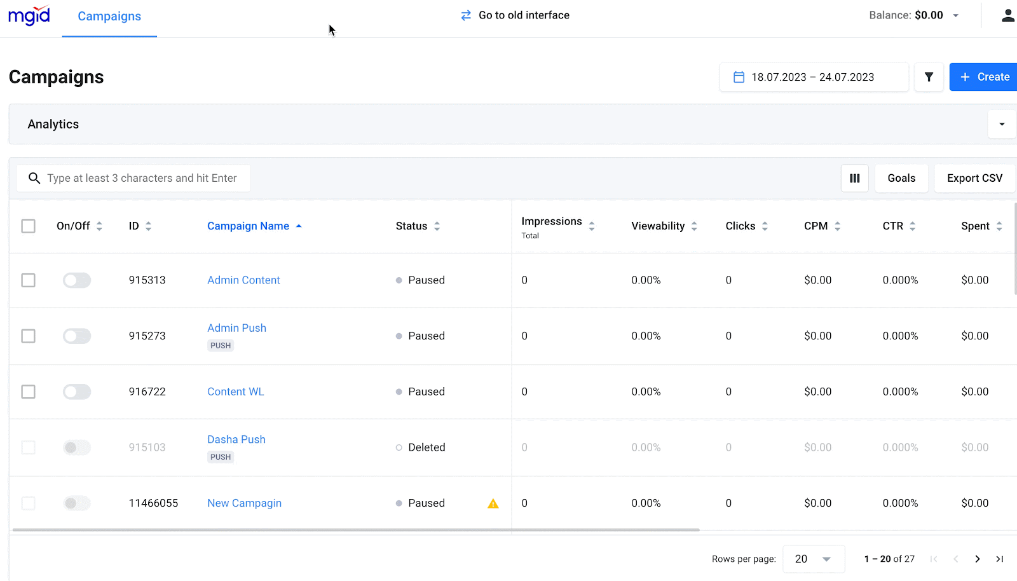The image size is (1017, 581).
Task: Open the column visibility icon near Goals
Action: point(854,178)
